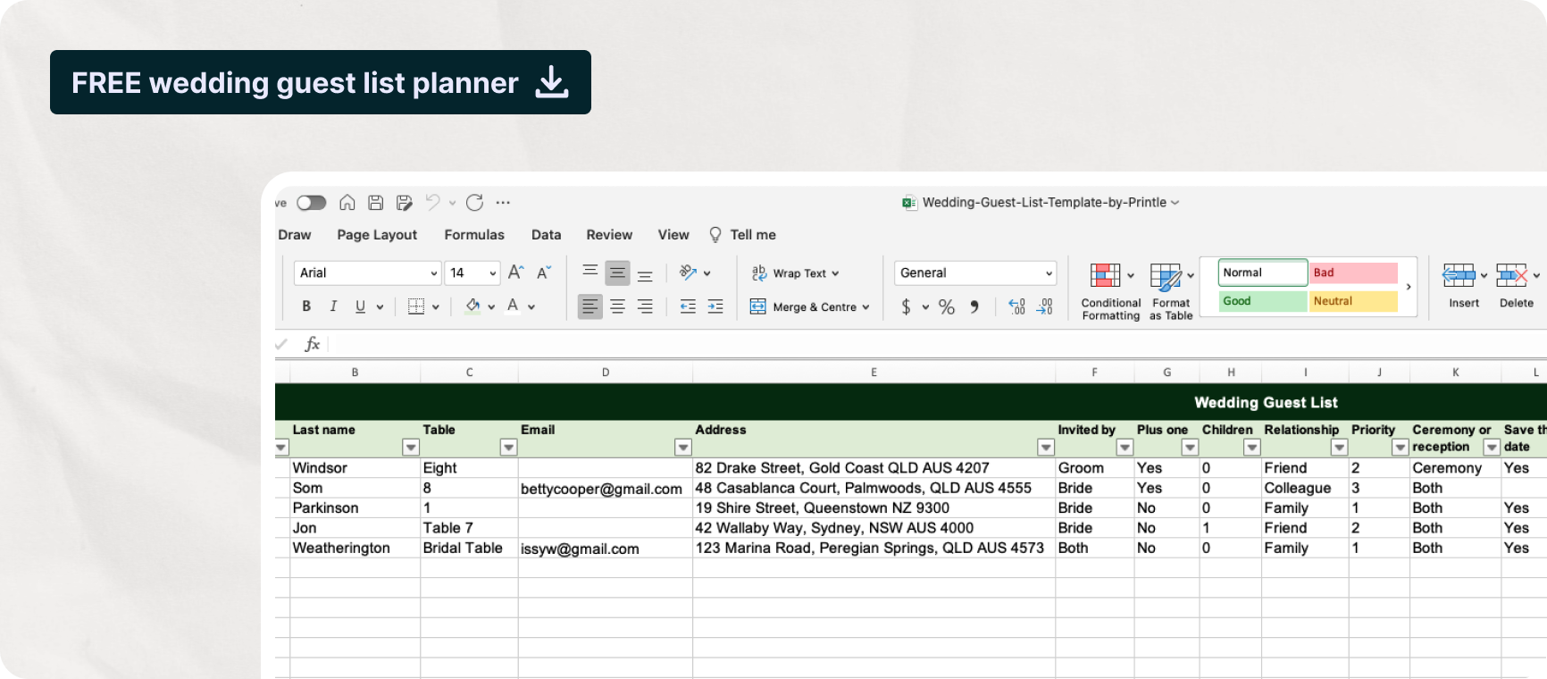
Task: Decrease font size with the small A icon
Action: (x=544, y=272)
